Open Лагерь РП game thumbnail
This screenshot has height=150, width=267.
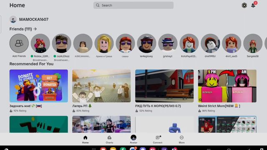click(x=101, y=86)
